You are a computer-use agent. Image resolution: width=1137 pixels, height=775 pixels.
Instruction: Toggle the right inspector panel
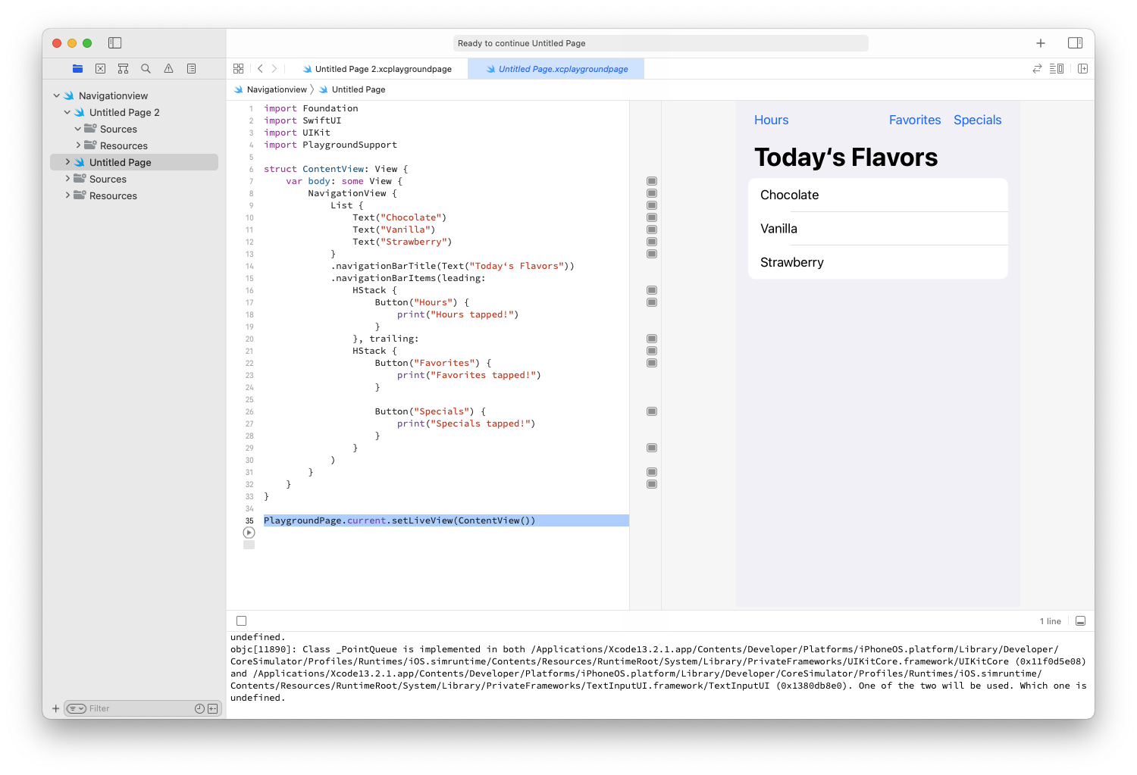(1075, 43)
